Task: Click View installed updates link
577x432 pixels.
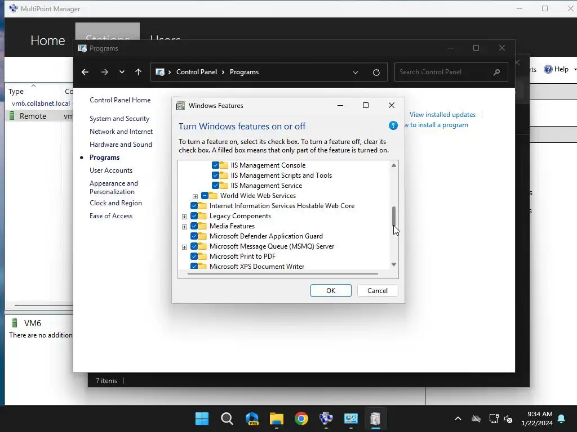Action: (x=442, y=115)
